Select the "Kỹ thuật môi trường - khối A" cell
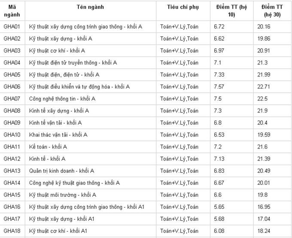292x238 pixels. pyautogui.click(x=62, y=195)
